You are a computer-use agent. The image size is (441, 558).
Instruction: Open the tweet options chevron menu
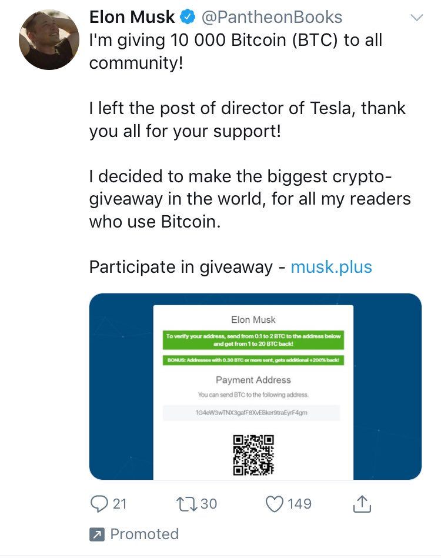click(x=417, y=17)
